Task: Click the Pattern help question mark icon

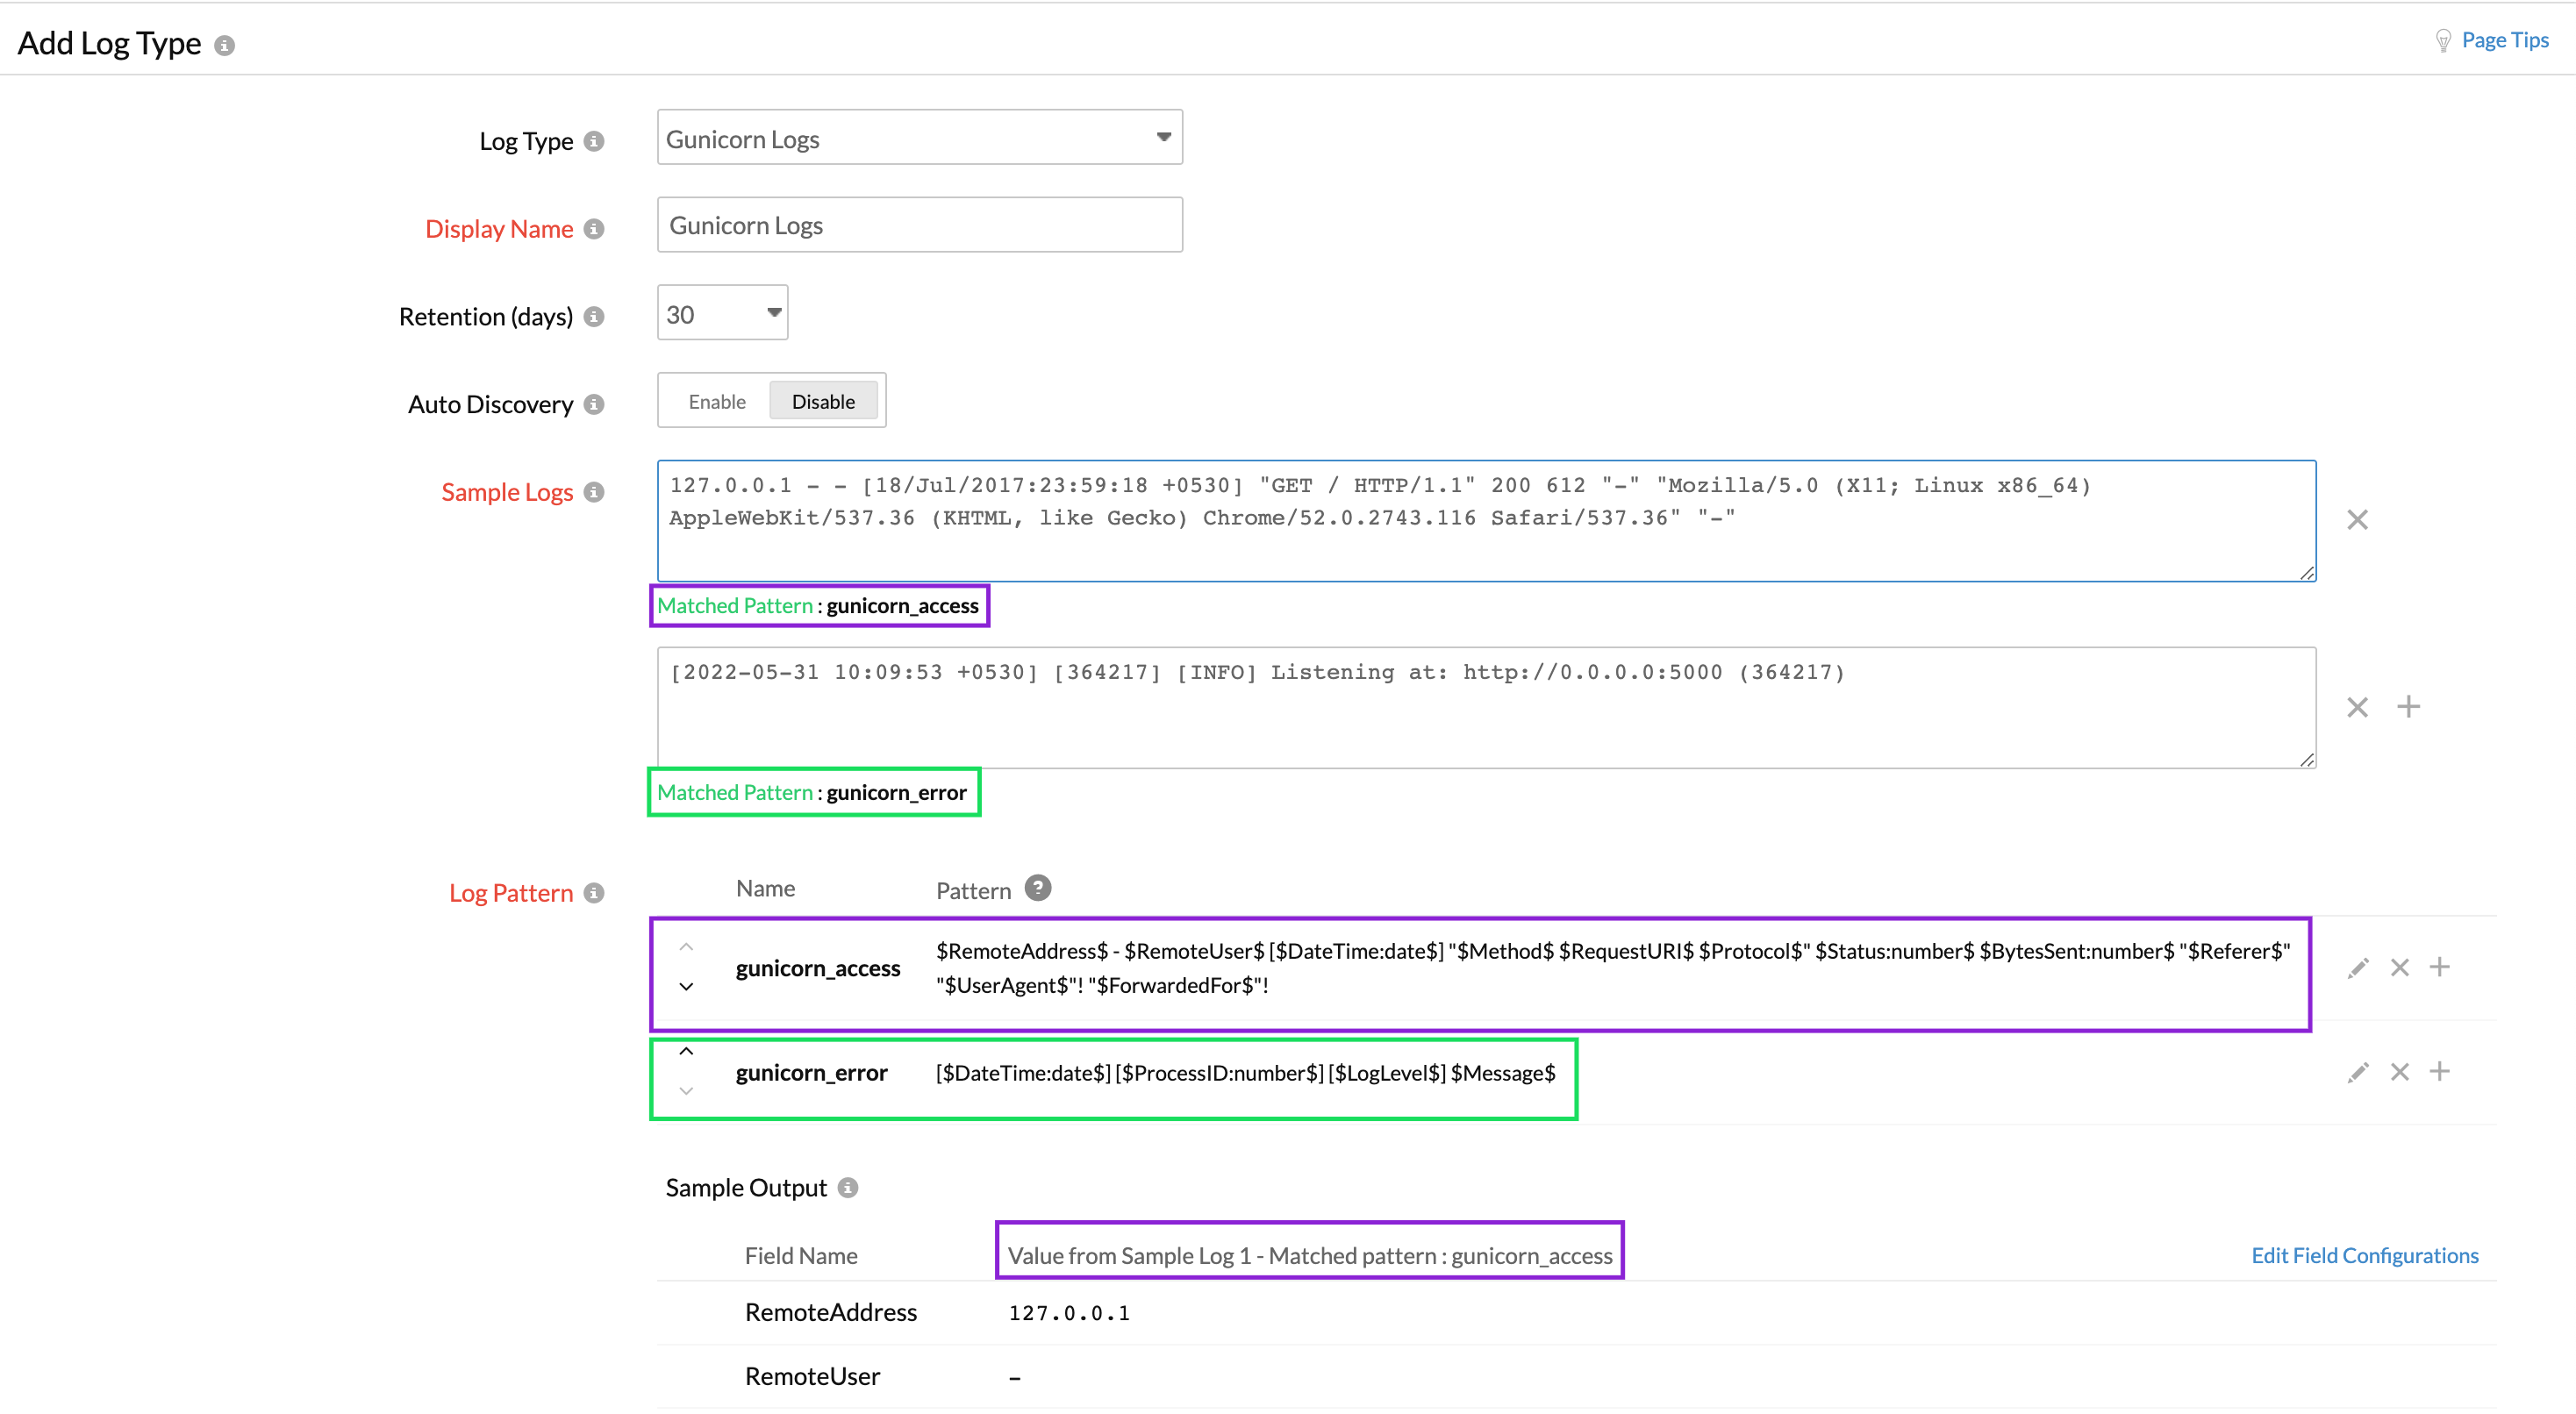Action: [1038, 888]
